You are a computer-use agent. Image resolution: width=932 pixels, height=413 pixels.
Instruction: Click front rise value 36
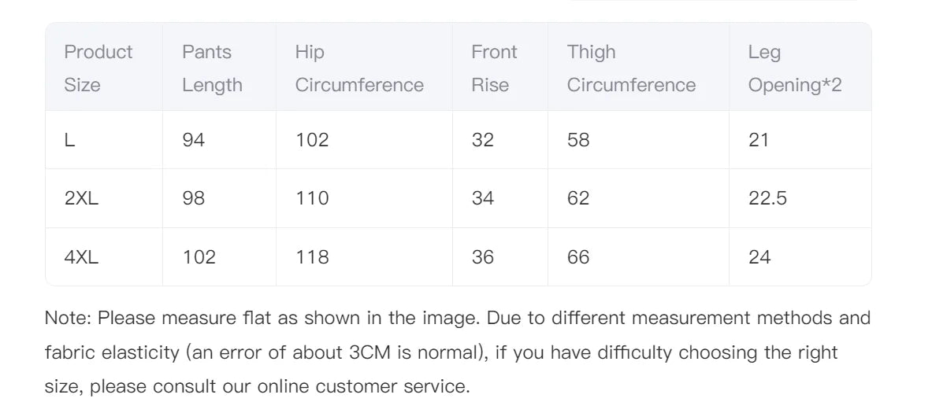(482, 257)
